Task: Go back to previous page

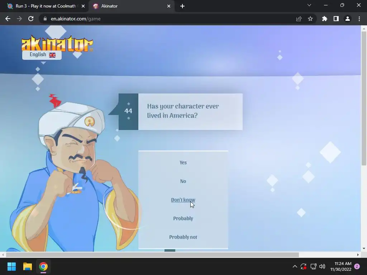Action: coord(8,19)
